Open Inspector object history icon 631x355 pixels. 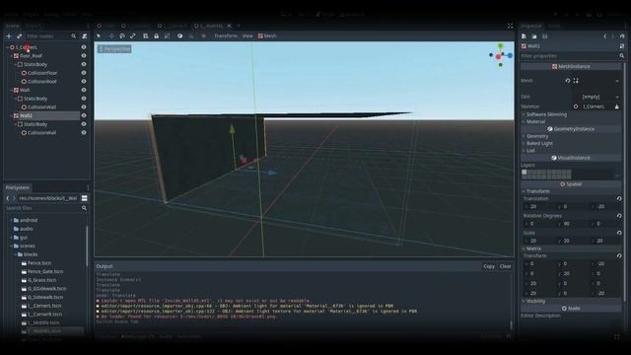[x=622, y=36]
